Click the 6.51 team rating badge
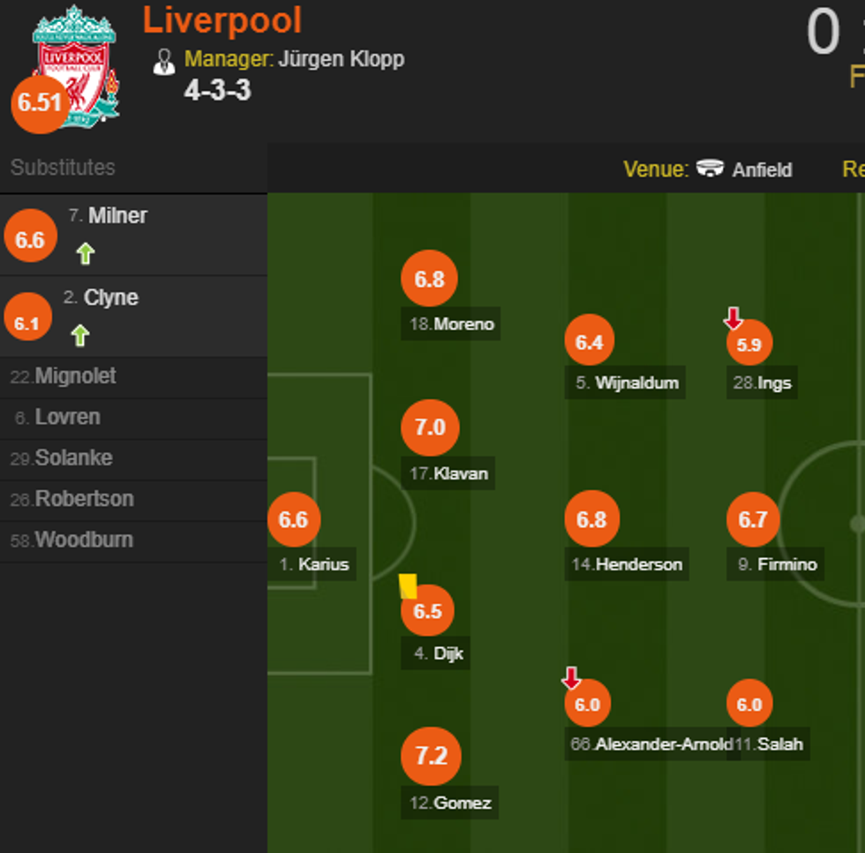Image resolution: width=865 pixels, height=853 pixels. point(40,102)
